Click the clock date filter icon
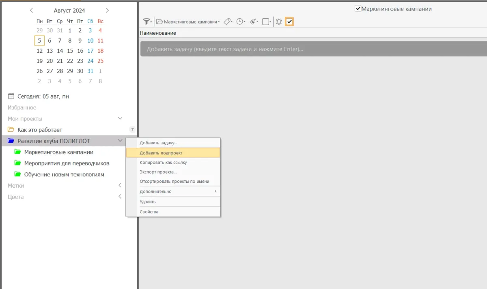Screen dimensions: 487x289 tap(240, 22)
